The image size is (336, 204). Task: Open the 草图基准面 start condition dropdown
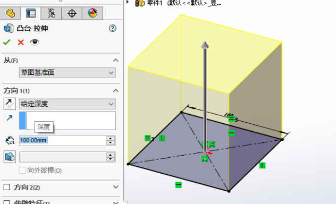(x=68, y=73)
